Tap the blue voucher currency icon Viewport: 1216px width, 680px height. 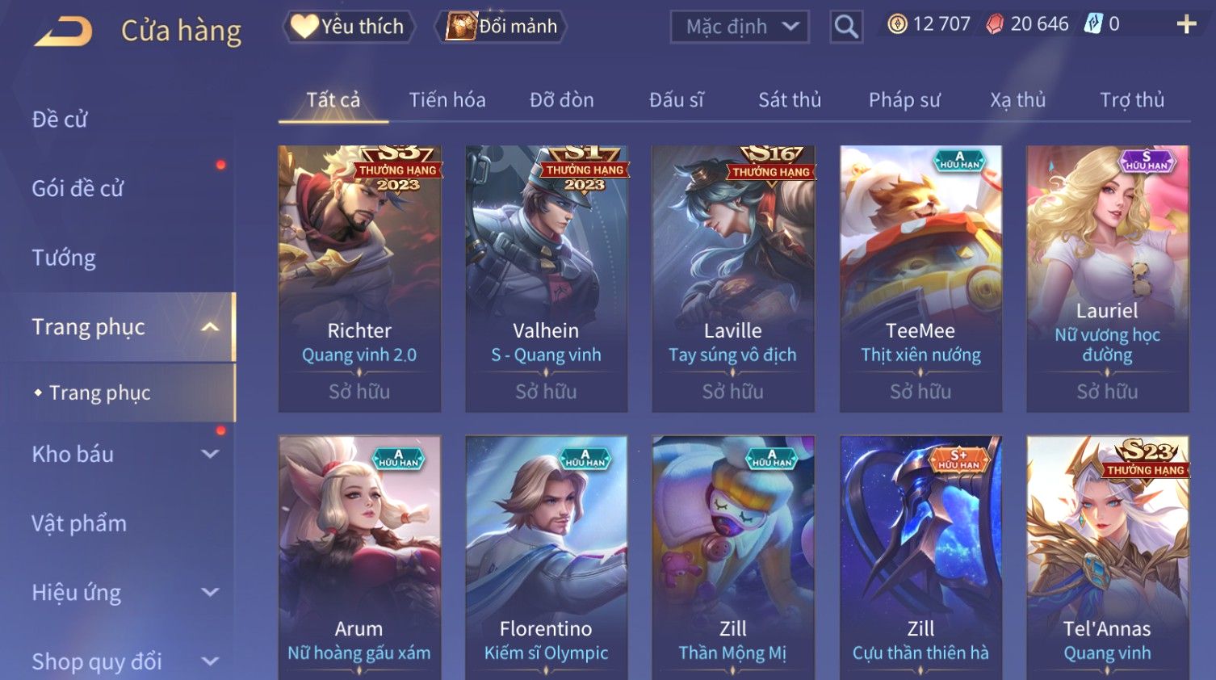1092,24
